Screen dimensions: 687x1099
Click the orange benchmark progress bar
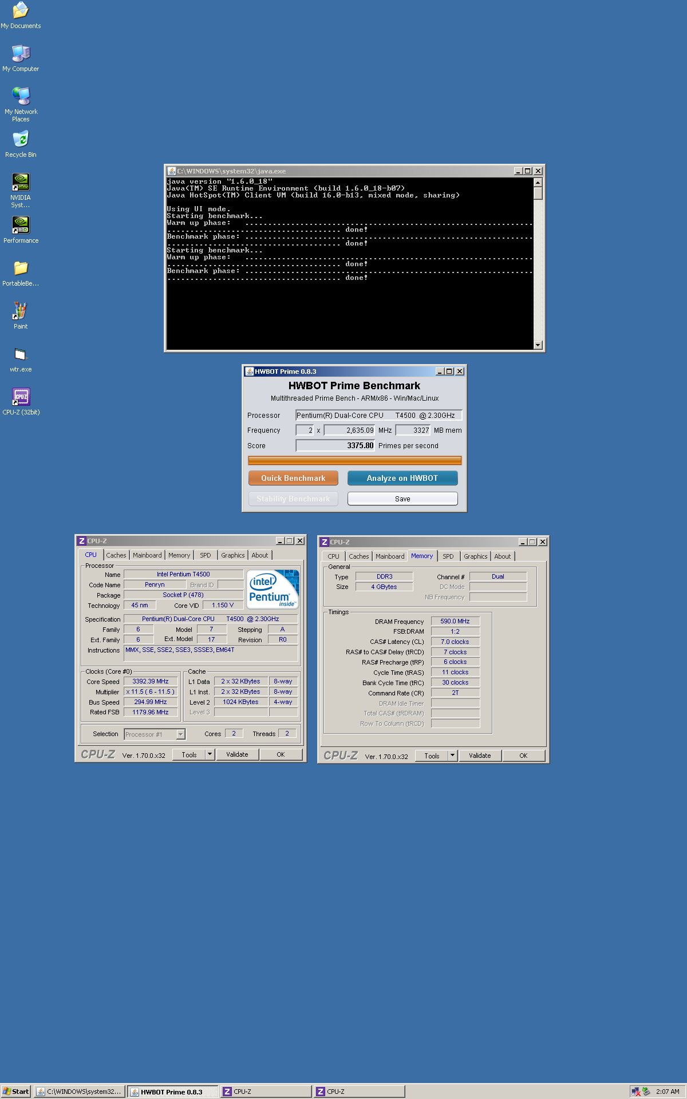click(354, 460)
